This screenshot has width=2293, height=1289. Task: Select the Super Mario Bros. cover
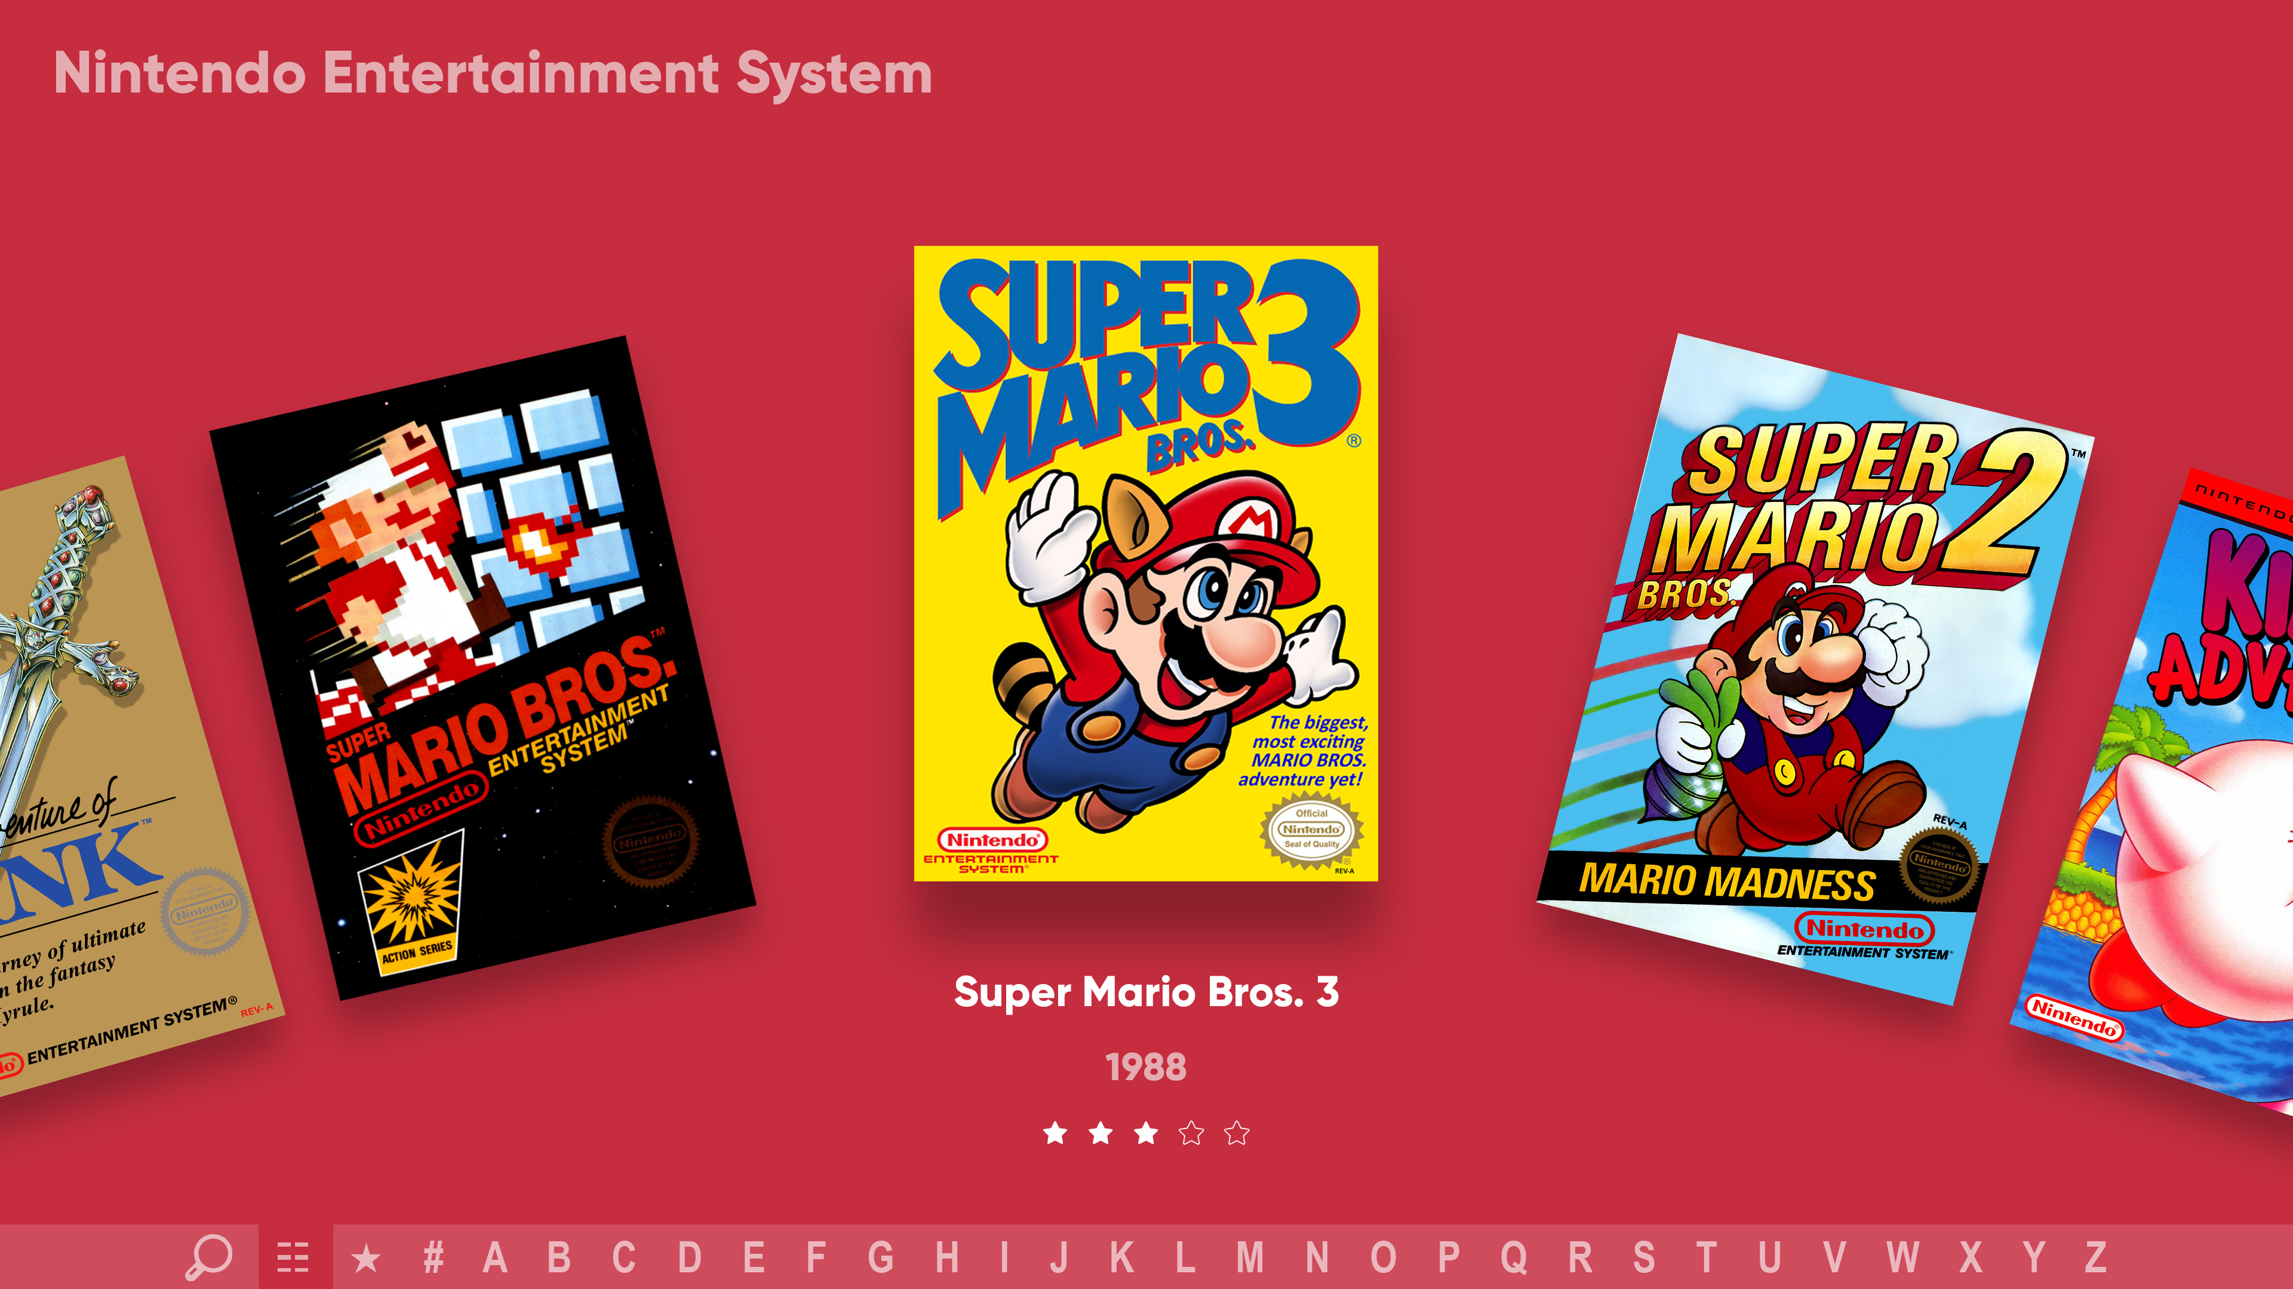pos(481,668)
